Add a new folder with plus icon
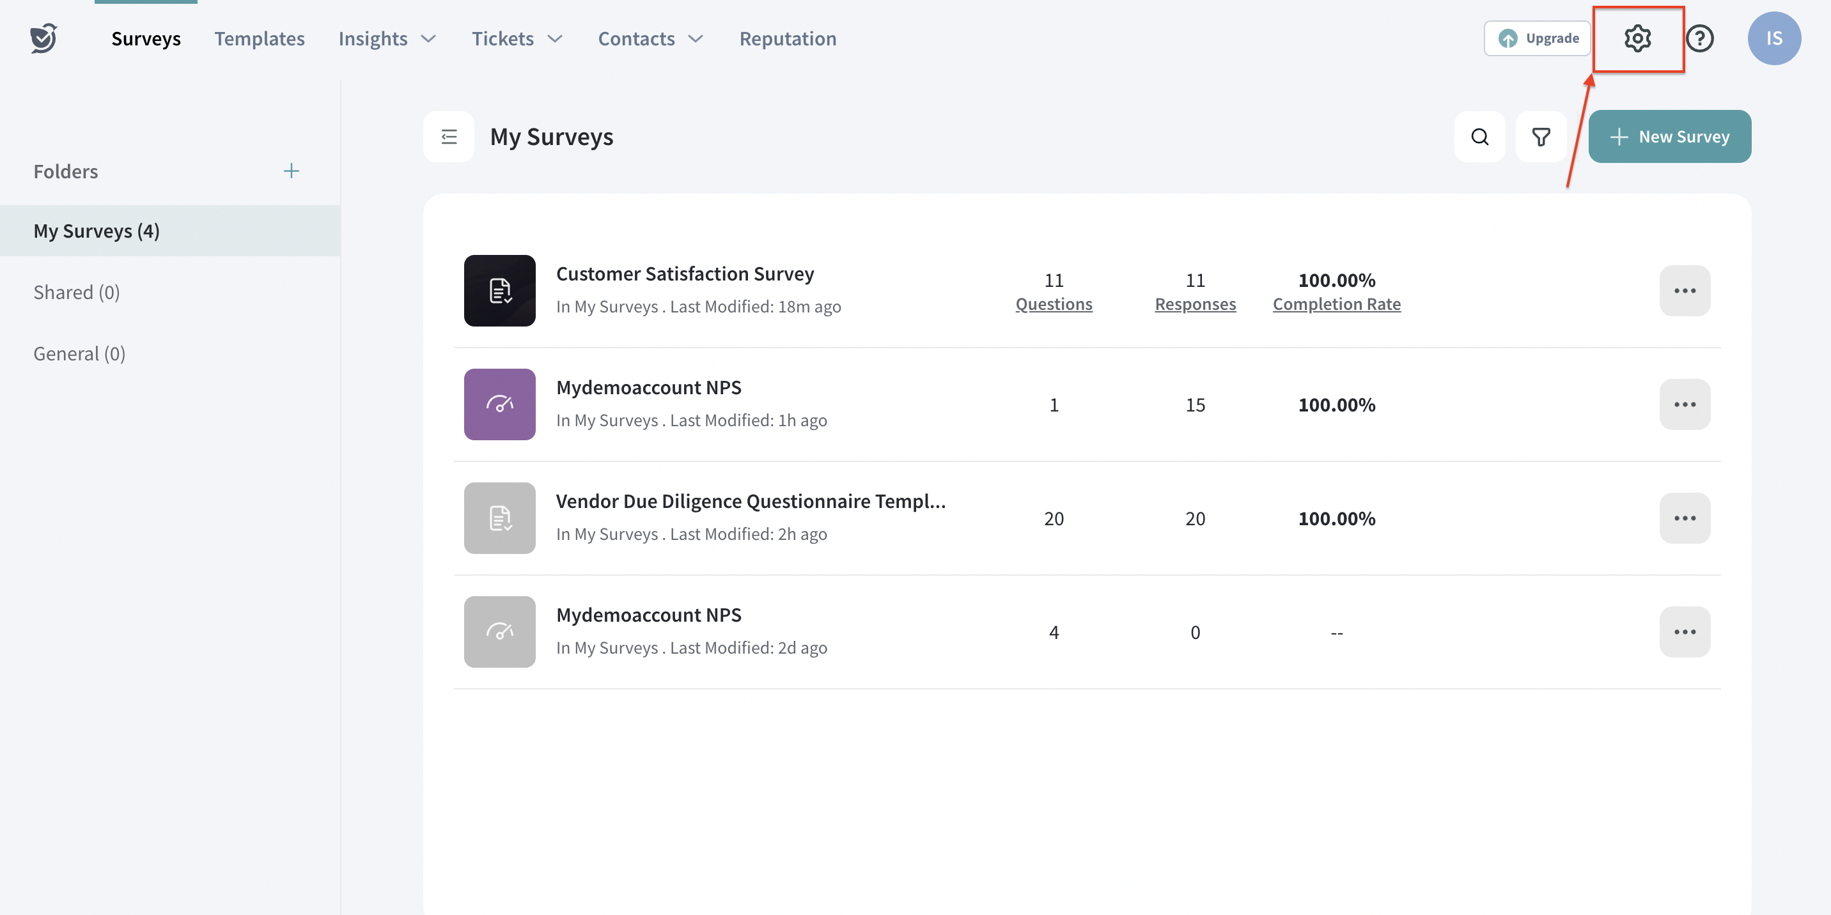The height and width of the screenshot is (915, 1831). 291,171
